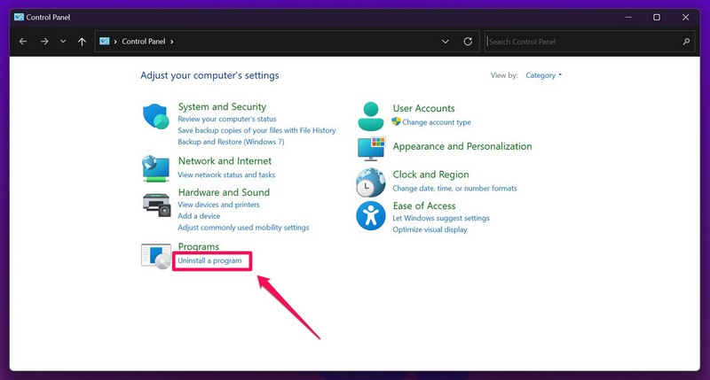
Task: Click Add a device link
Action: [x=199, y=216]
